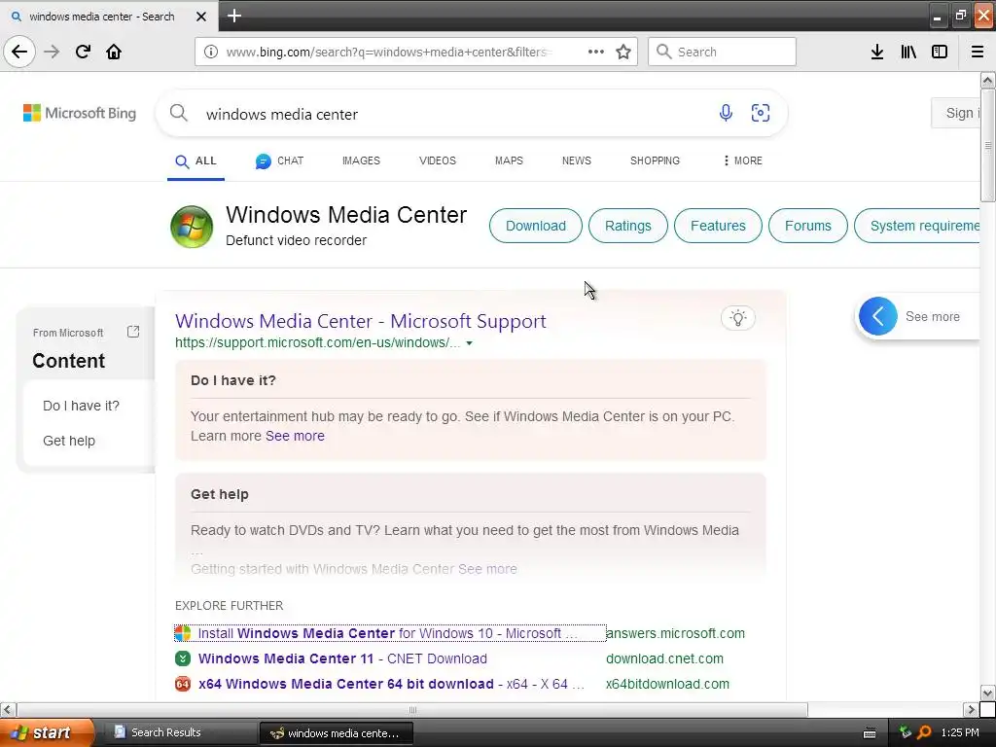Select Get help in Content sidebar
Image resolution: width=996 pixels, height=747 pixels.
point(69,441)
